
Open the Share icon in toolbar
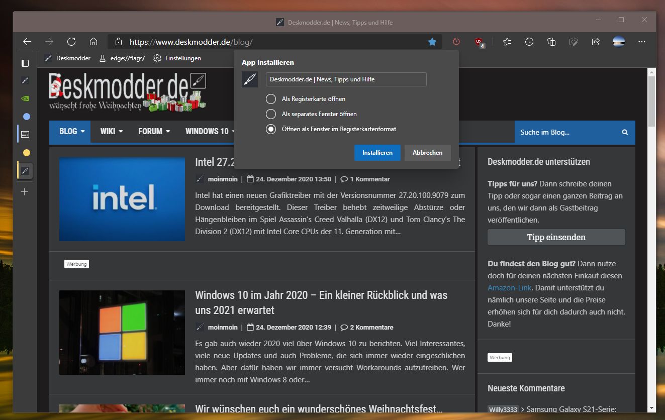tap(596, 42)
